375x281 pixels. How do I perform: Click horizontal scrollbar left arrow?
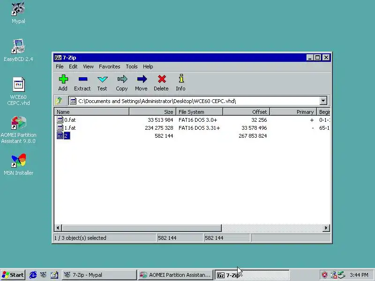click(x=58, y=228)
